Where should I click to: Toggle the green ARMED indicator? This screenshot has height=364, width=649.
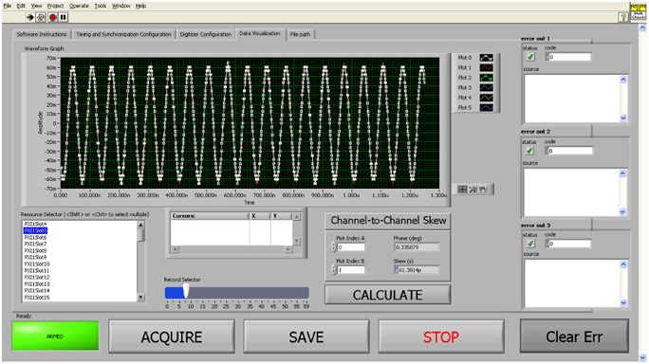coord(55,337)
